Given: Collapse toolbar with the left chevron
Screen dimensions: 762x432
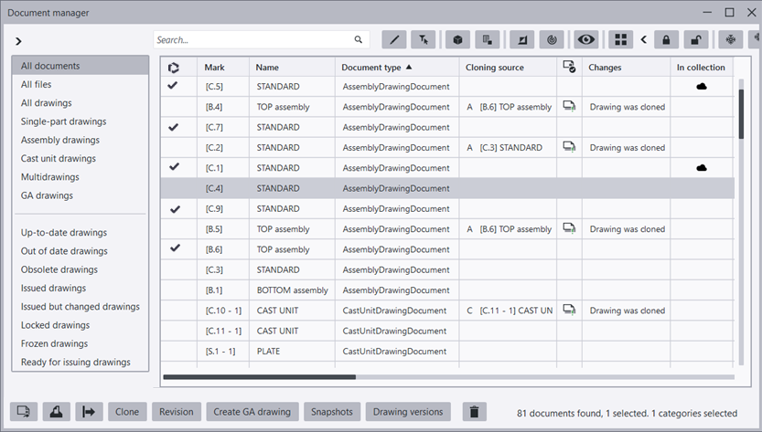Looking at the screenshot, I should (643, 40).
